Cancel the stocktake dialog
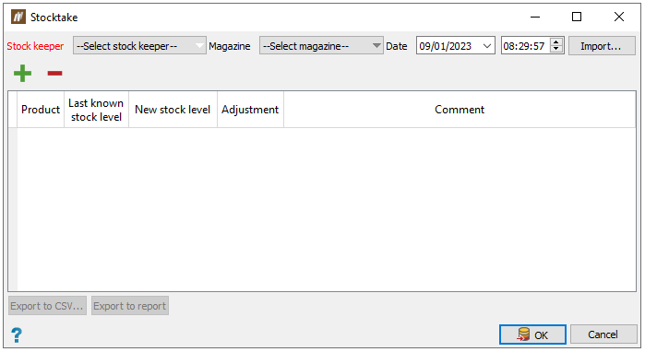 click(603, 334)
